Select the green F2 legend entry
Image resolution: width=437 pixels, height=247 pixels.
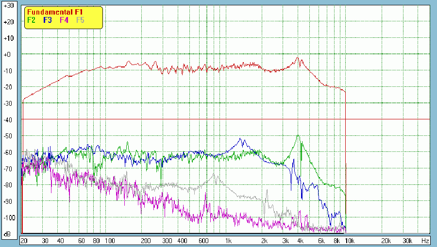(31, 20)
